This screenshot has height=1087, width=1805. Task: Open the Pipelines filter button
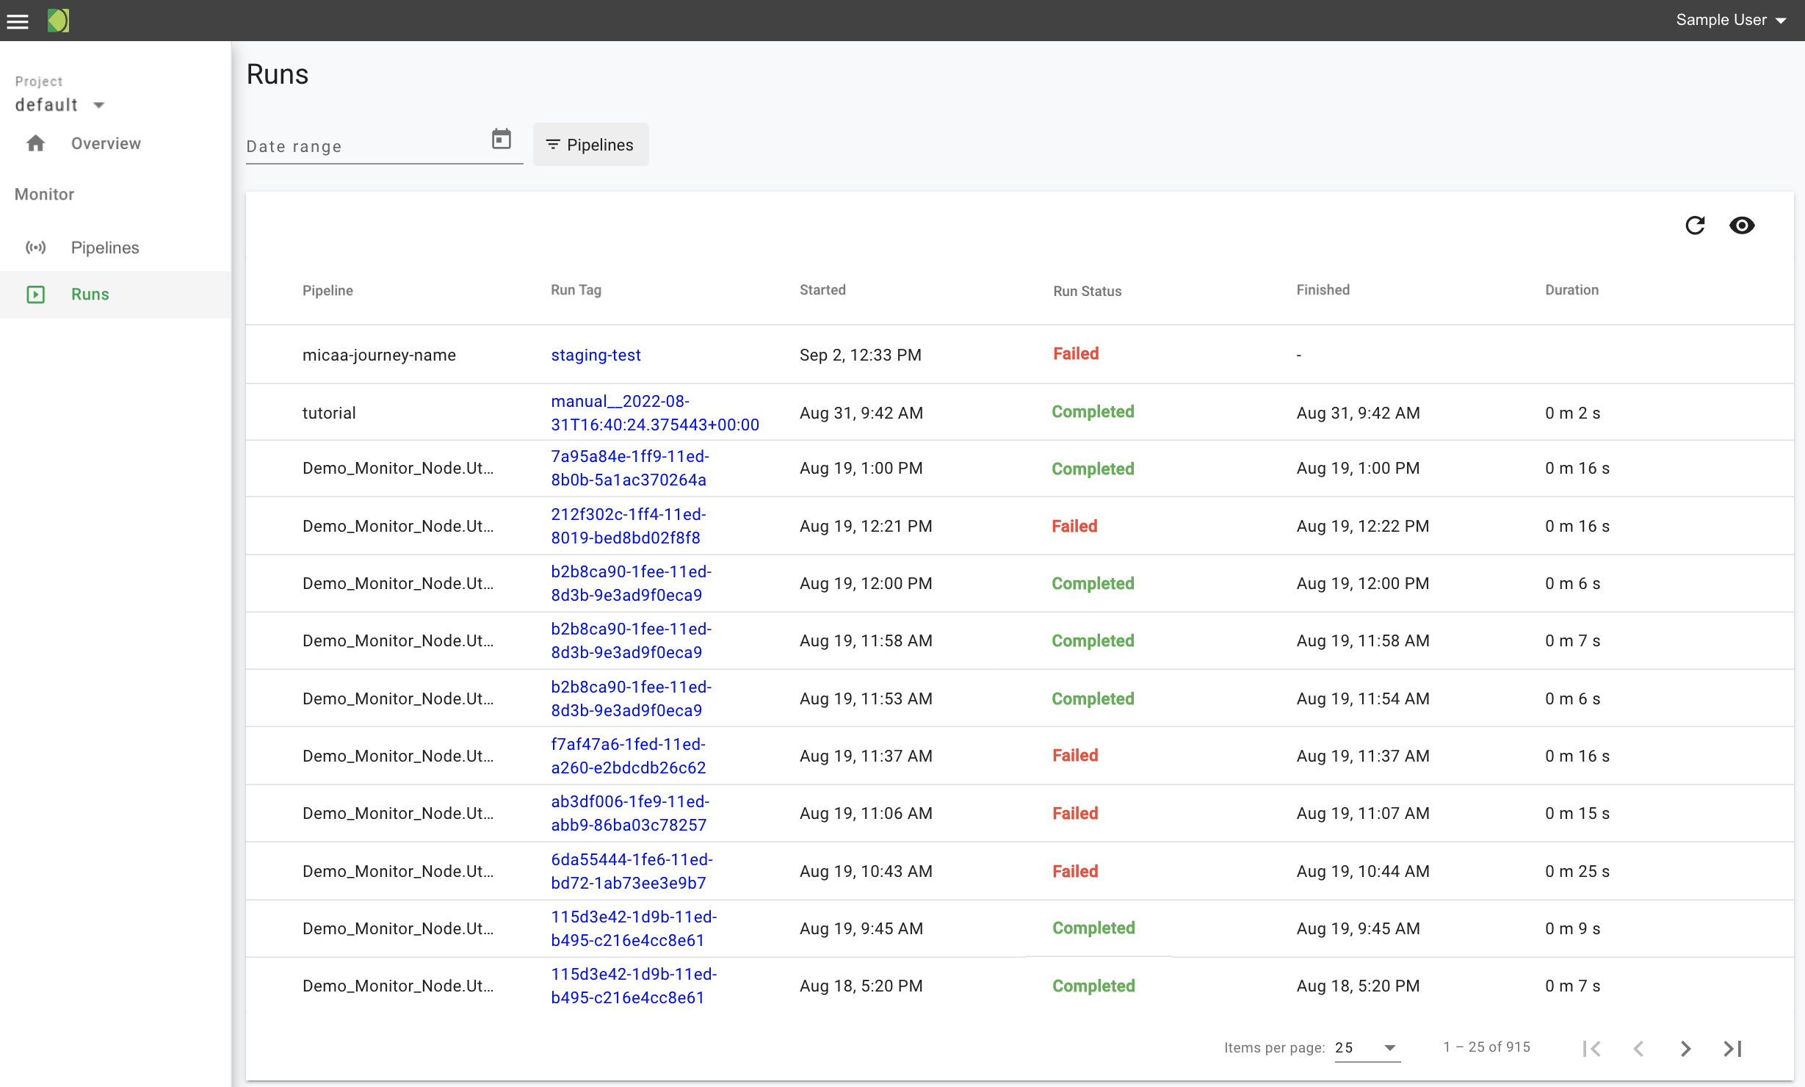(x=590, y=145)
